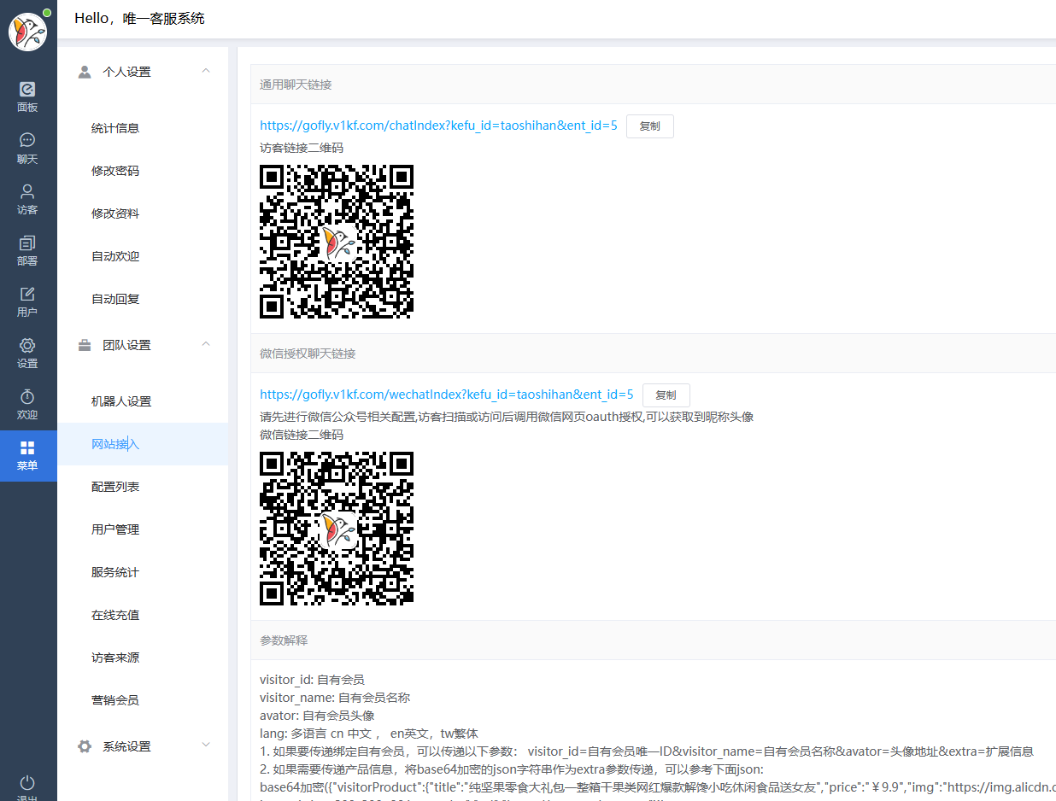
Task: Click the 团队设置 briefcase icon
Action: 85,345
